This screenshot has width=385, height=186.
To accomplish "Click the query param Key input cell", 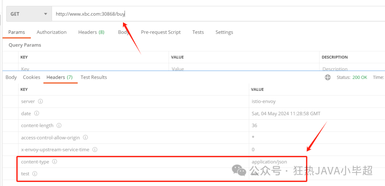I will tap(93, 68).
